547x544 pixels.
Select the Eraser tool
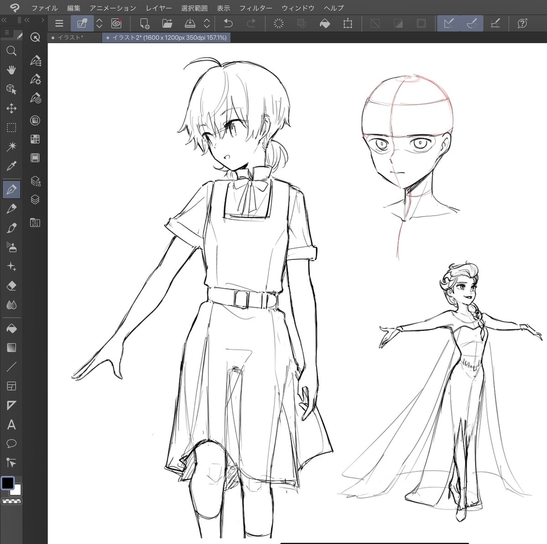point(11,286)
